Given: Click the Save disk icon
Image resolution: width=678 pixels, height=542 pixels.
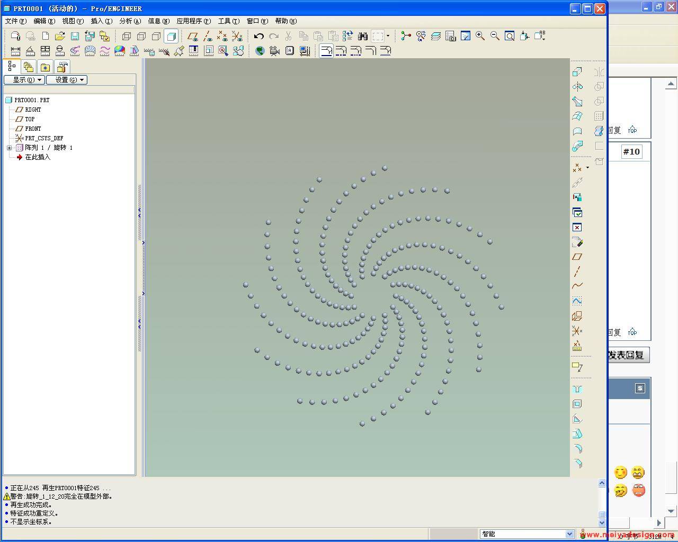Looking at the screenshot, I should click(x=75, y=36).
